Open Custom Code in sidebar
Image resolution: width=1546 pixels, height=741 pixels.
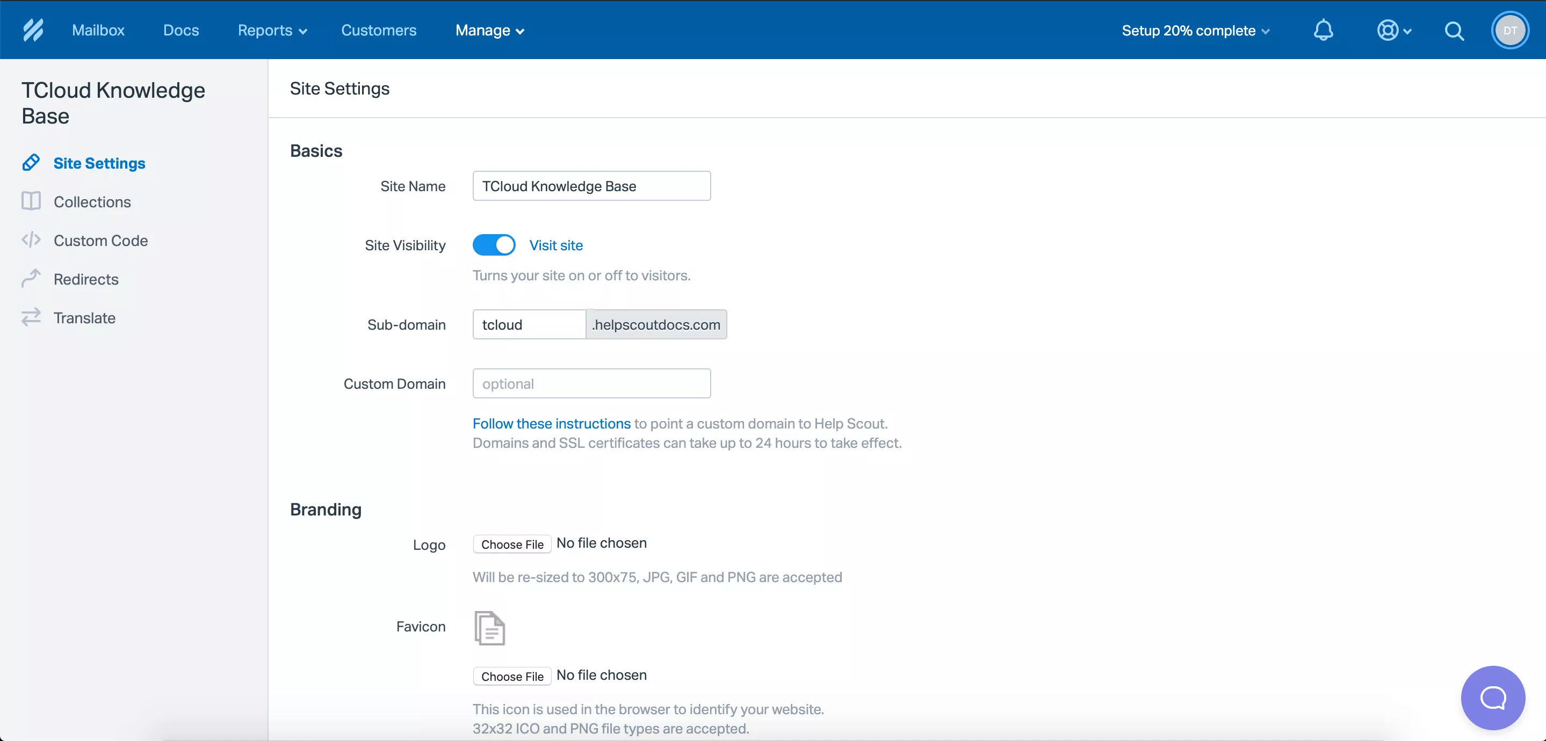100,240
